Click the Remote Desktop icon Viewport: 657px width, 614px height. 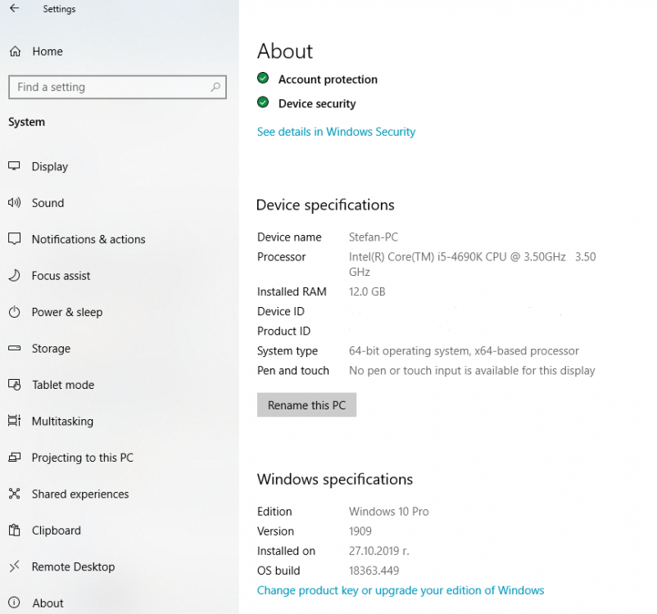[14, 567]
